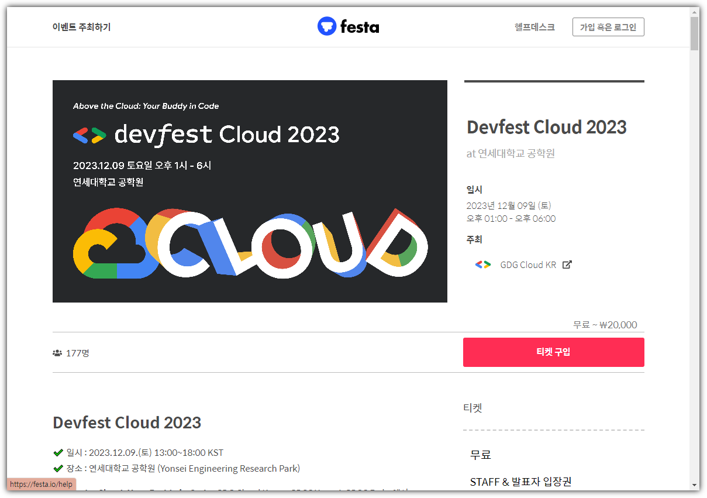This screenshot has height=498, width=707.
Task: Click the 주최 label in sidebar
Action: [x=474, y=239]
